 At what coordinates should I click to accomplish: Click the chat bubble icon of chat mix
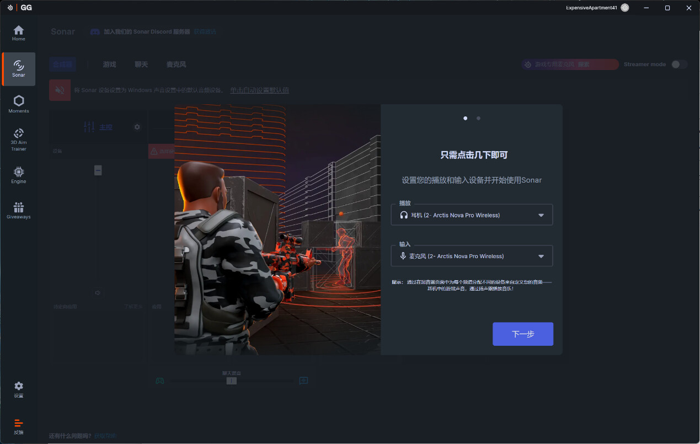303,381
